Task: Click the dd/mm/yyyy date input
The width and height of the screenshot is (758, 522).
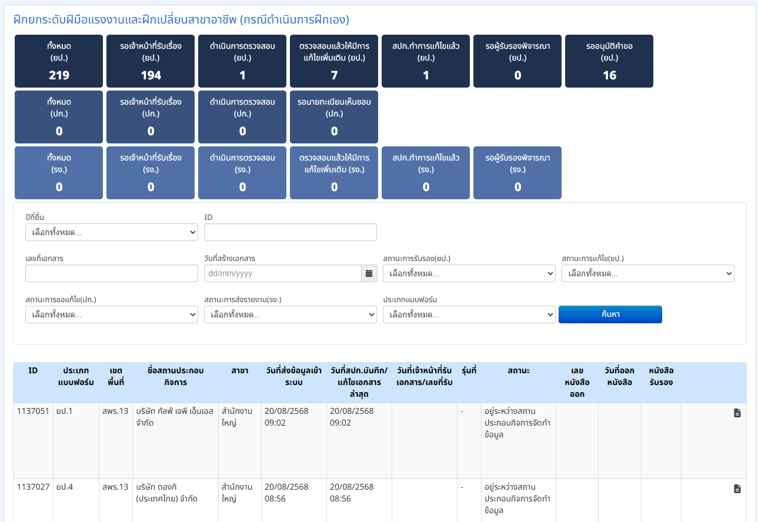Action: pyautogui.click(x=282, y=273)
